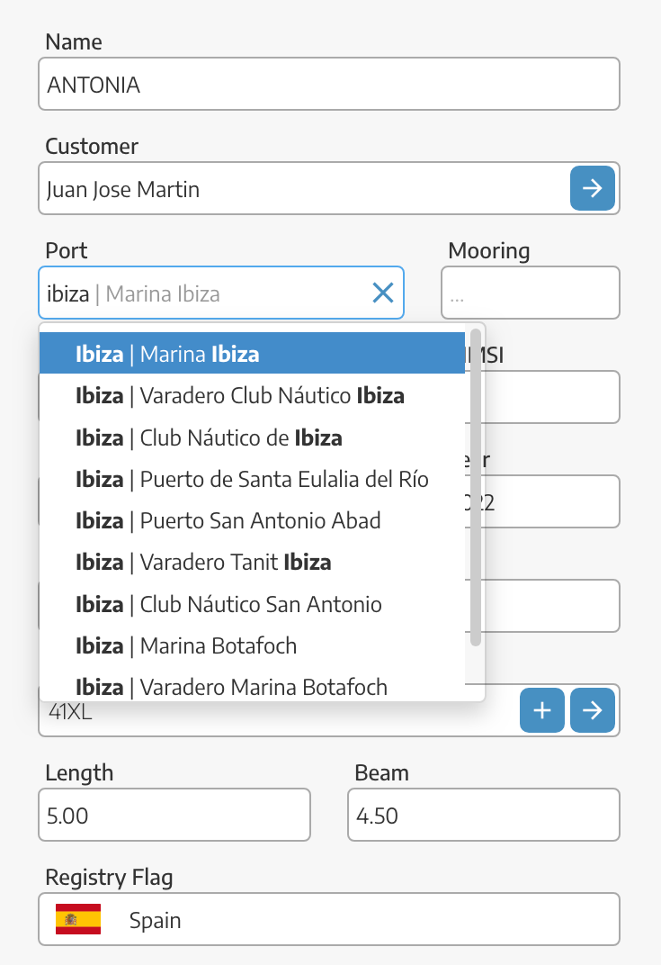Select Varadero Marina Botafoch option
The width and height of the screenshot is (661, 965).
tap(252, 686)
